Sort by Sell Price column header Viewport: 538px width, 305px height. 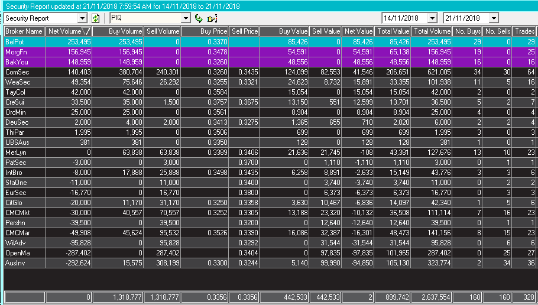244,31
